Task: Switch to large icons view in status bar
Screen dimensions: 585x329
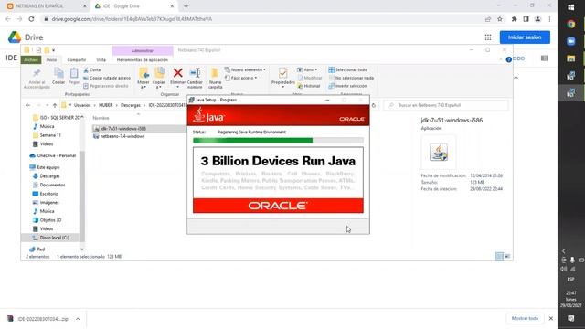Action: tap(507, 256)
